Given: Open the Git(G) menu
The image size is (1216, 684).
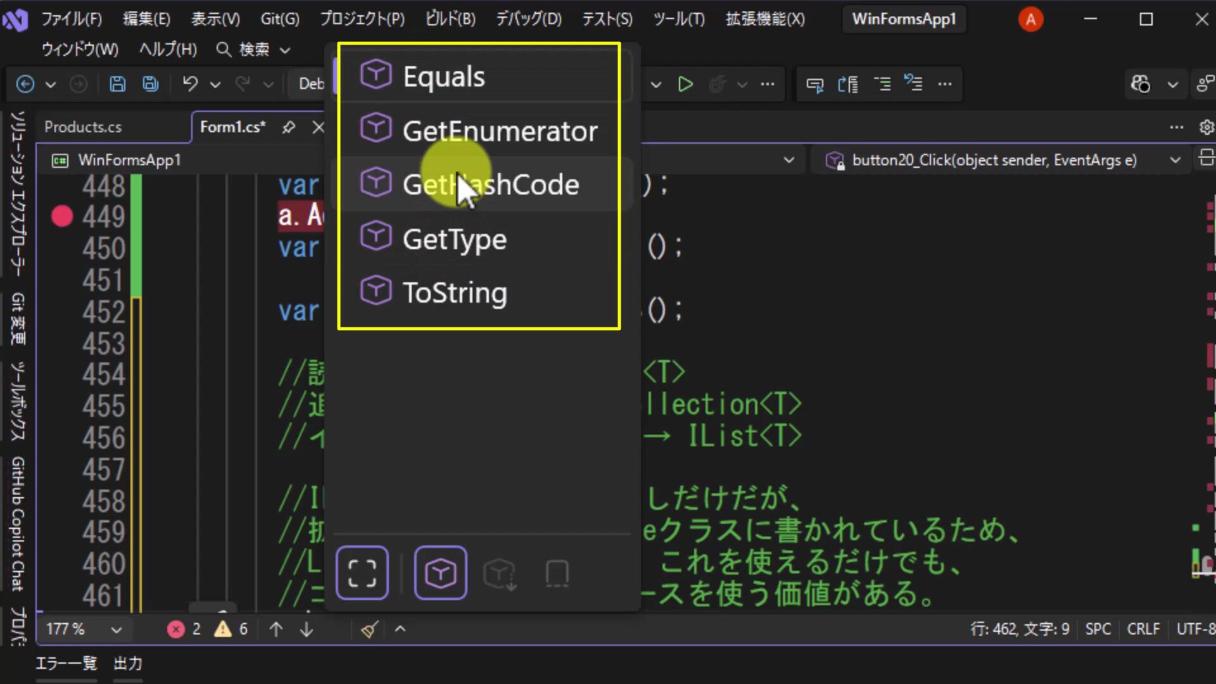Looking at the screenshot, I should tap(280, 19).
